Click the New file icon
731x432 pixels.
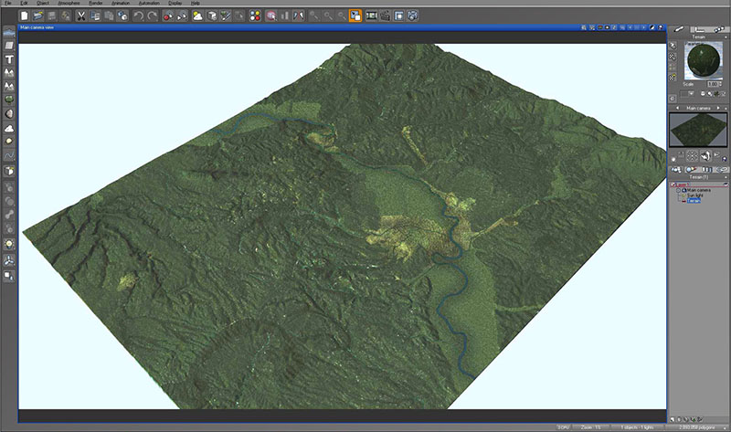26,16
